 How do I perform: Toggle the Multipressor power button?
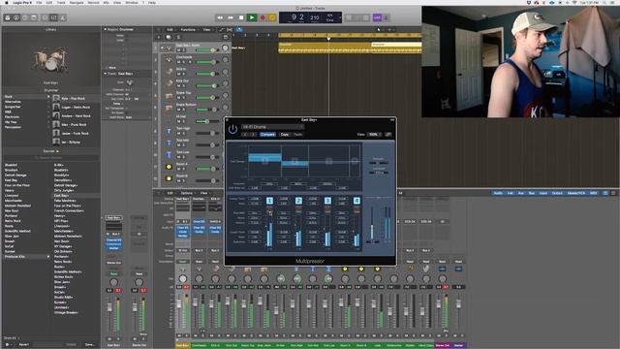tap(232, 129)
